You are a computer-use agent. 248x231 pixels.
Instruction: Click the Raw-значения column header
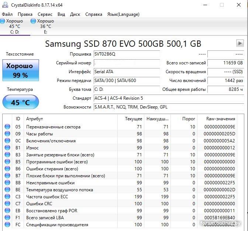pos(220,119)
